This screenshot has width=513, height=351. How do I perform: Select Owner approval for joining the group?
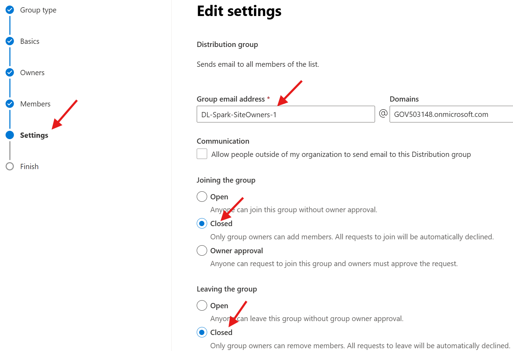(x=202, y=250)
